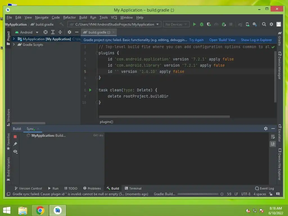Run the app with green play button
Viewport: 288px width, 216px height.
[x=194, y=24]
